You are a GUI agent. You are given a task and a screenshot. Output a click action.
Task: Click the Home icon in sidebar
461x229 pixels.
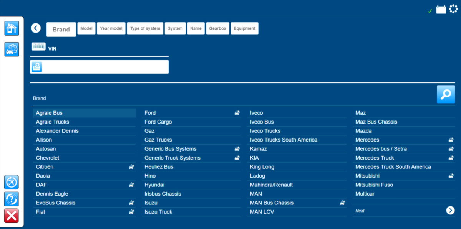12,28
